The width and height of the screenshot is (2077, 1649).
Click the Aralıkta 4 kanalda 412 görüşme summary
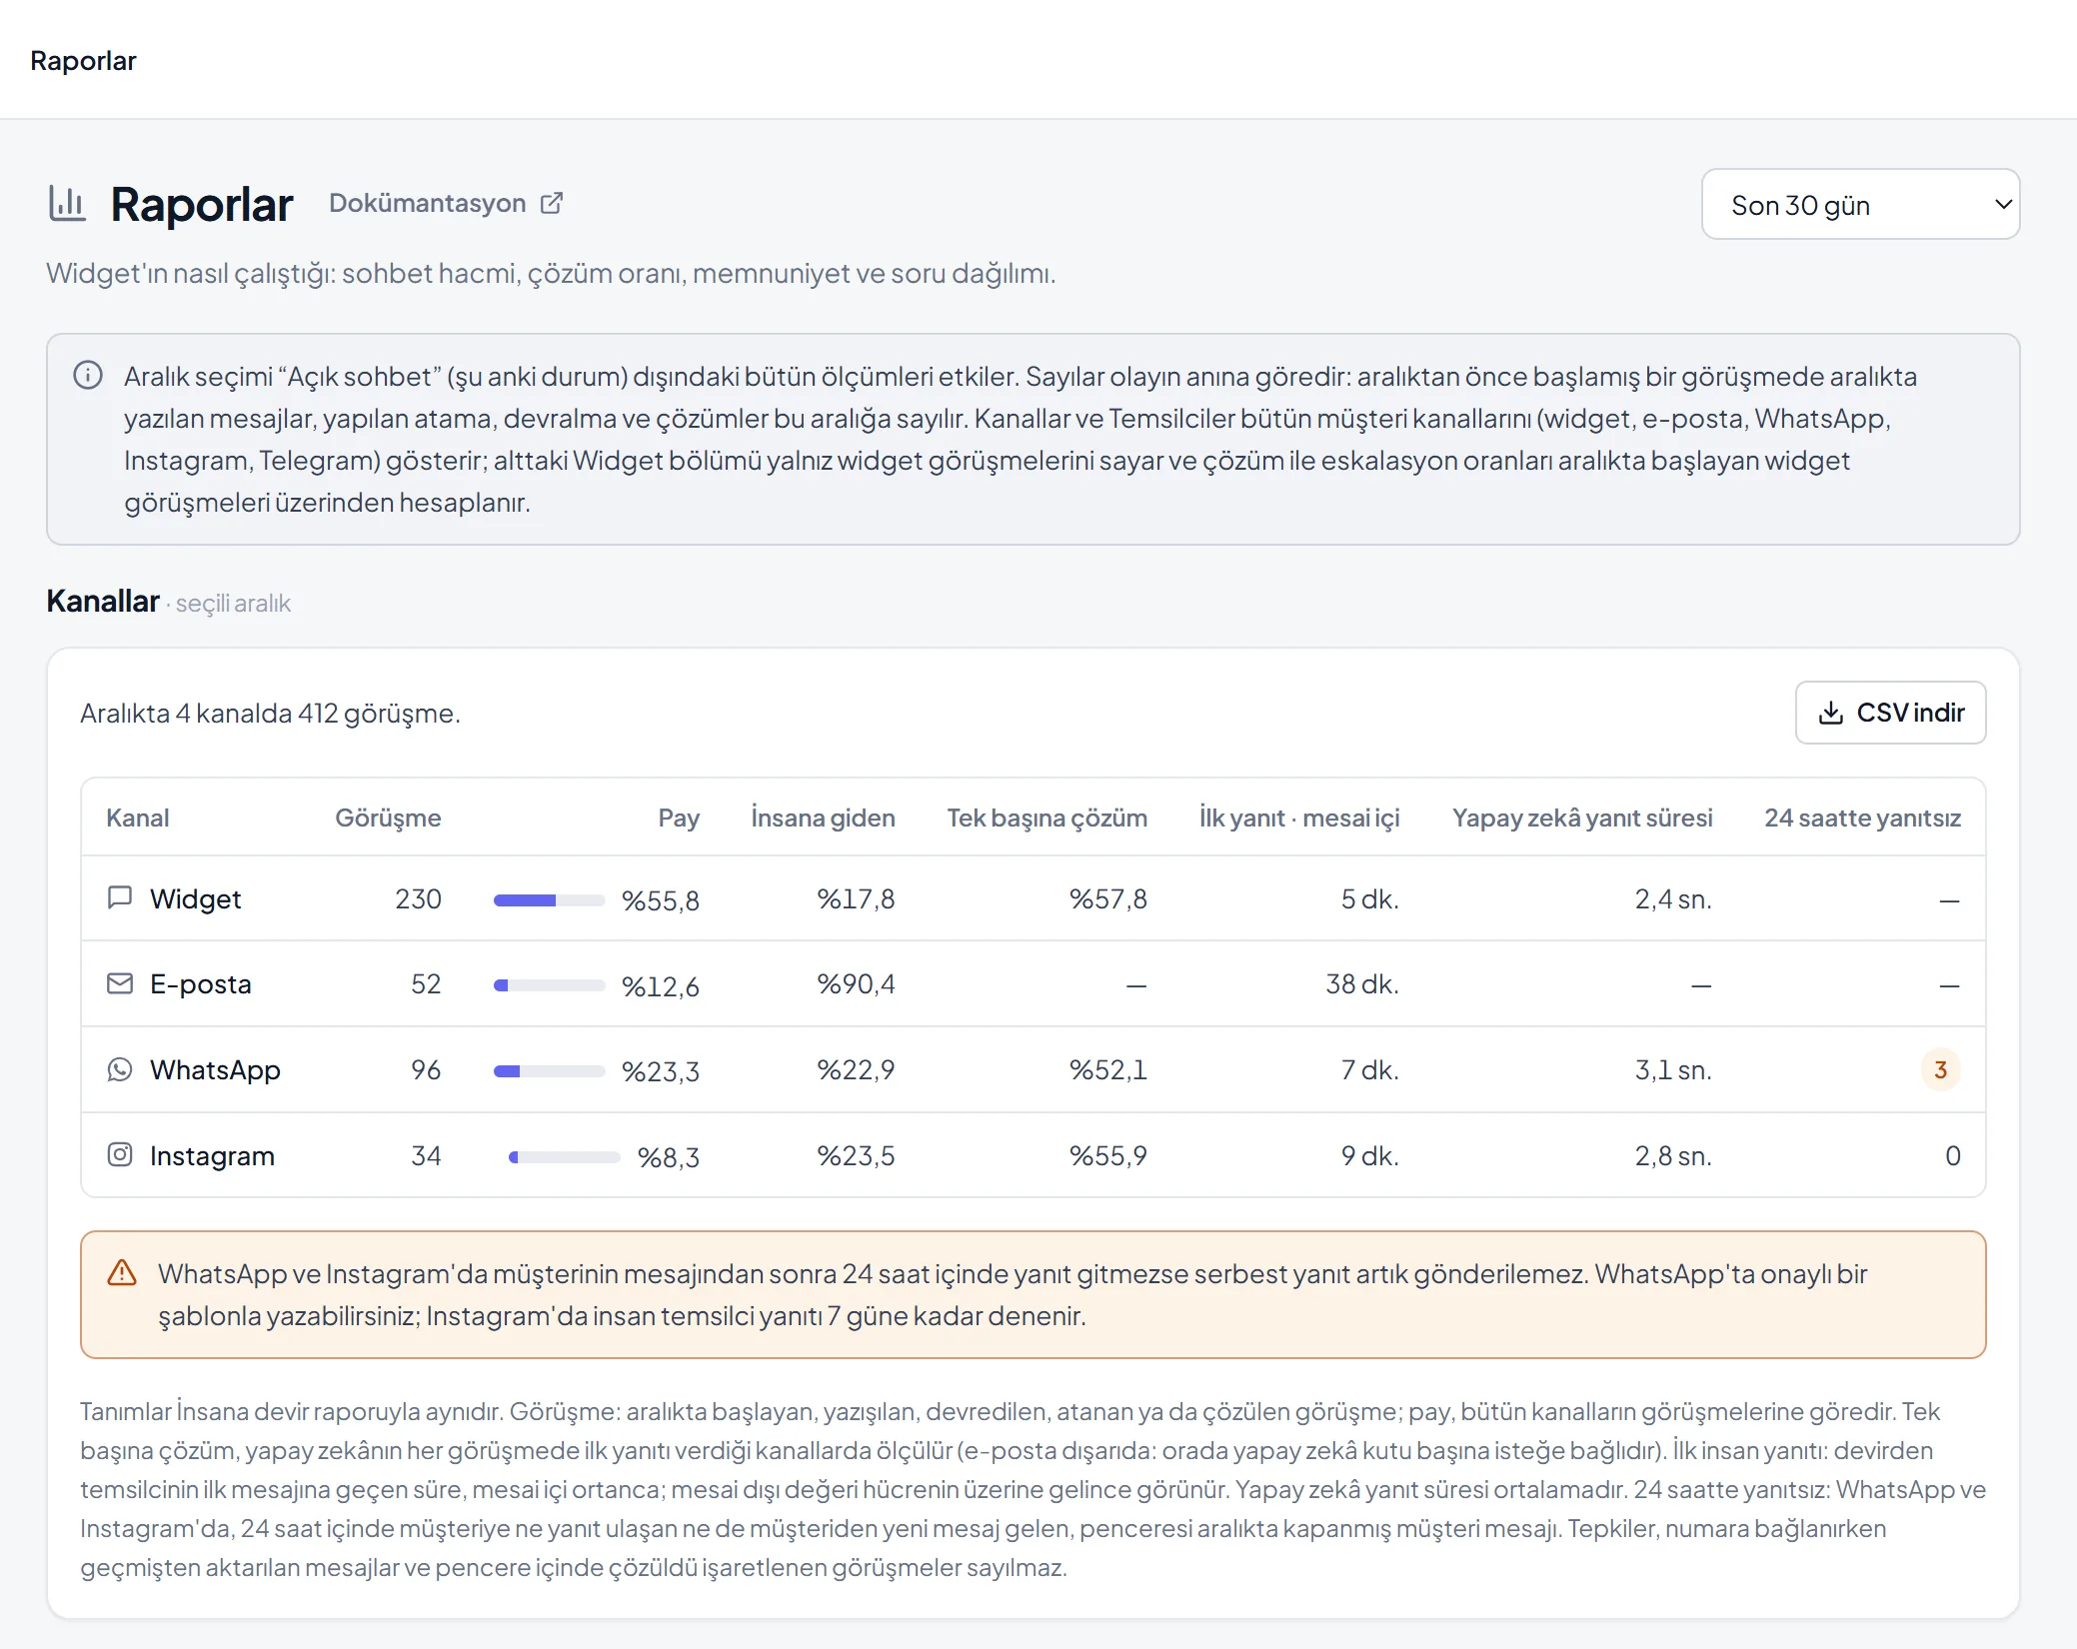click(x=270, y=713)
